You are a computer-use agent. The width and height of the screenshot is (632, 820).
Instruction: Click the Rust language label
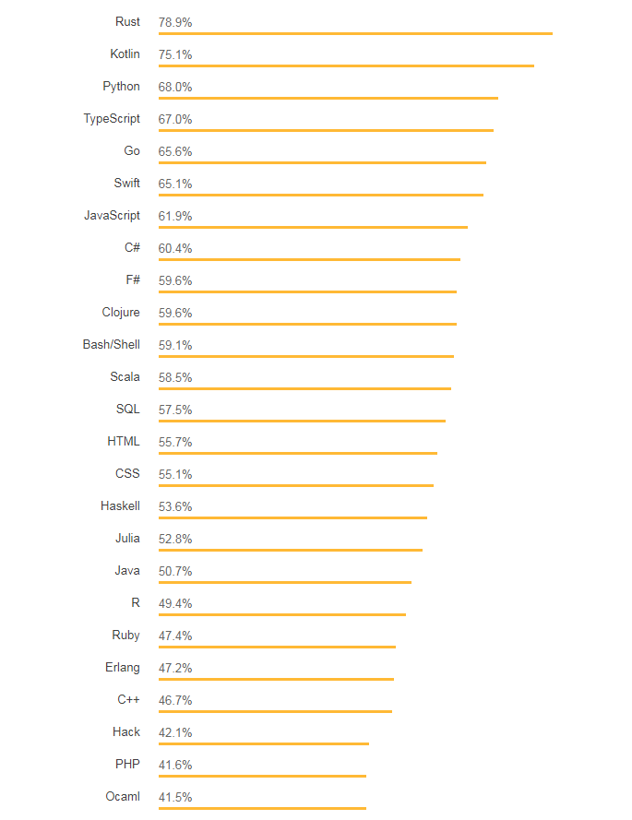127,22
